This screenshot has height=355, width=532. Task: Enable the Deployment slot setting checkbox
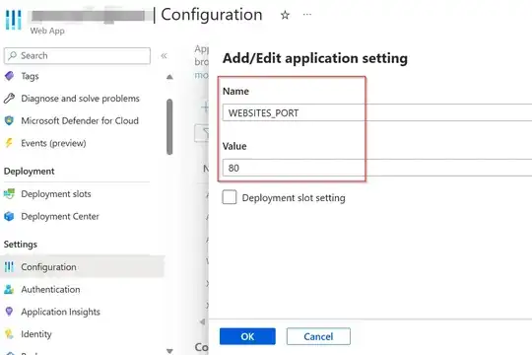point(230,197)
